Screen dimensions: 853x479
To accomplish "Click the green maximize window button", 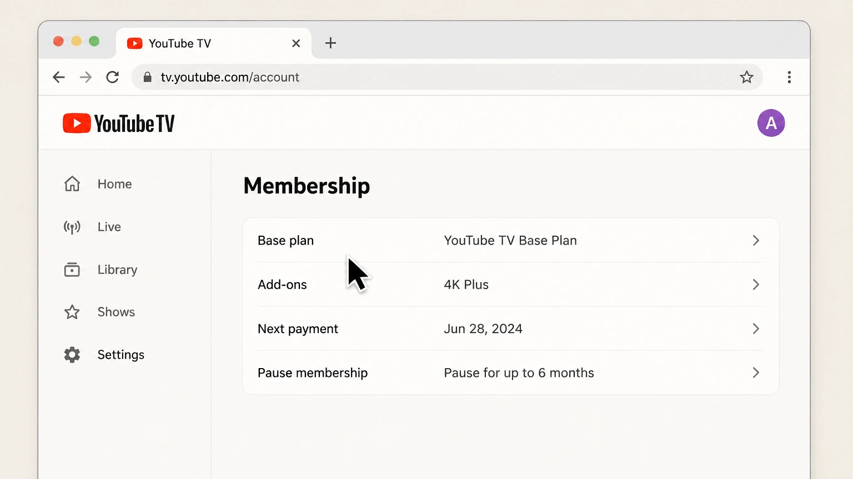I will (x=94, y=41).
